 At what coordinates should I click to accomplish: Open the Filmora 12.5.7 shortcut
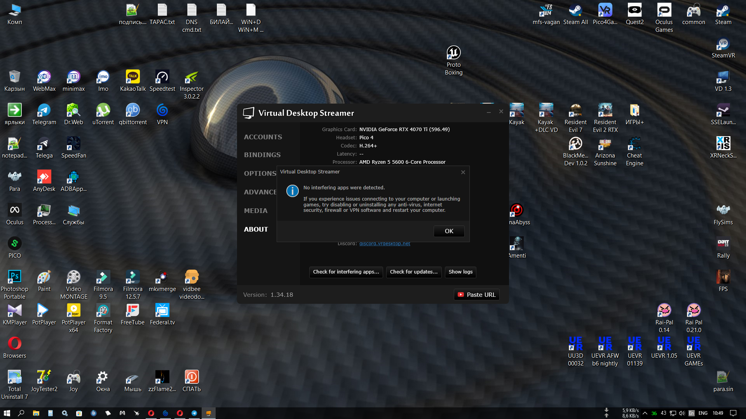(132, 285)
